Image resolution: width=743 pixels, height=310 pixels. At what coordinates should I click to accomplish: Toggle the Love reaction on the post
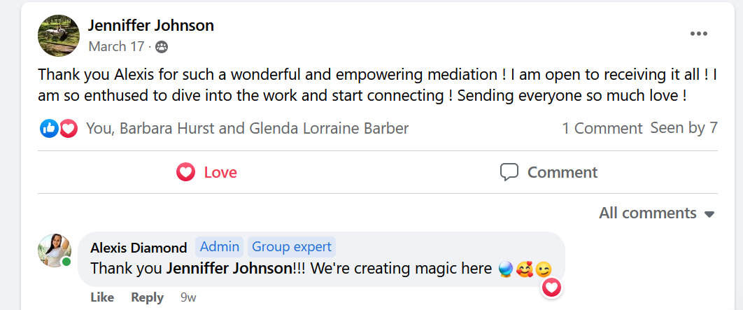[207, 172]
